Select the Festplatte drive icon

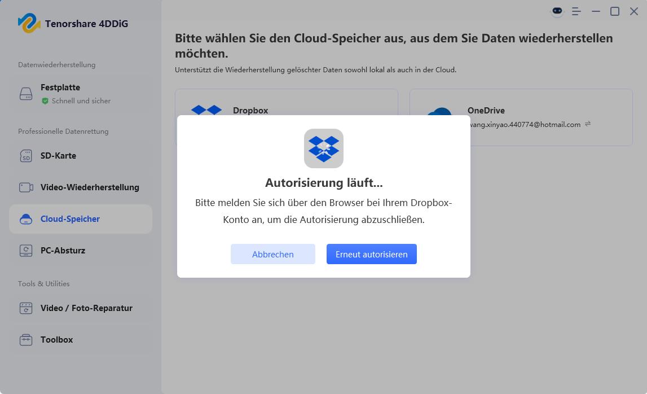[26, 94]
